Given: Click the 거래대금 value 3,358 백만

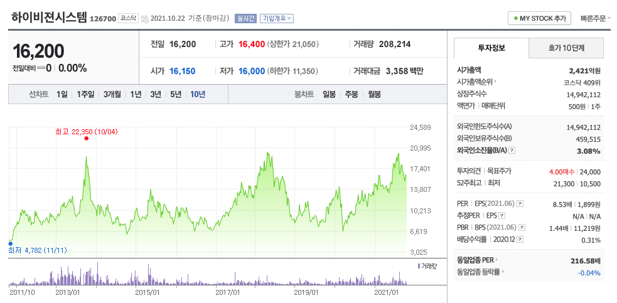Looking at the screenshot, I should 404,72.
